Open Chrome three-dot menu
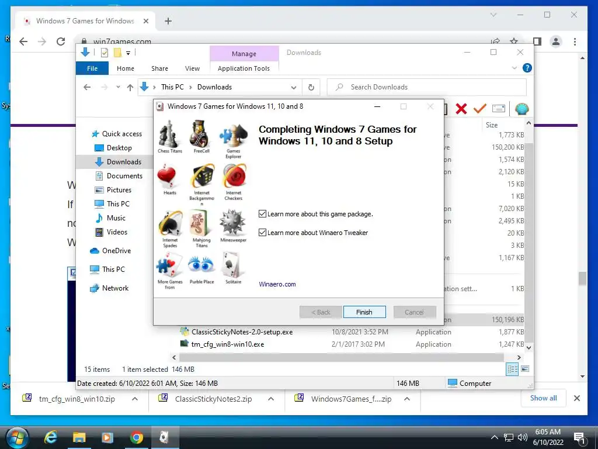This screenshot has width=598, height=449. tap(575, 42)
